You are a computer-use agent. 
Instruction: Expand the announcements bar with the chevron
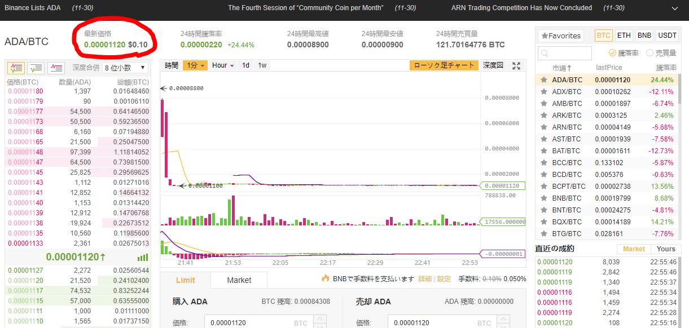[x=675, y=8]
